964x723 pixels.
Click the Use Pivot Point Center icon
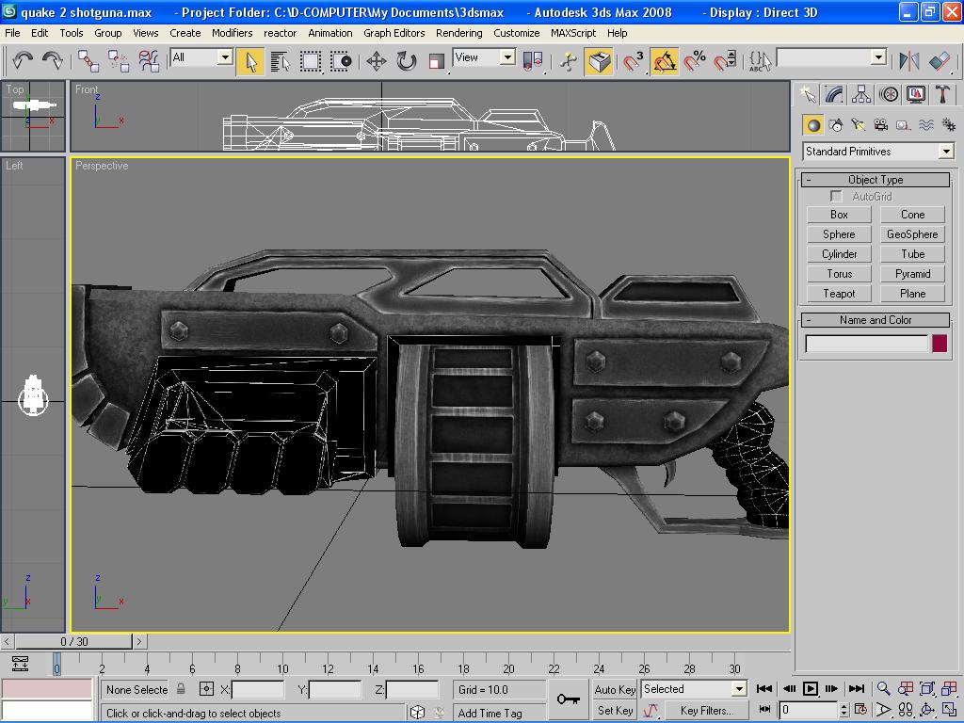click(533, 61)
